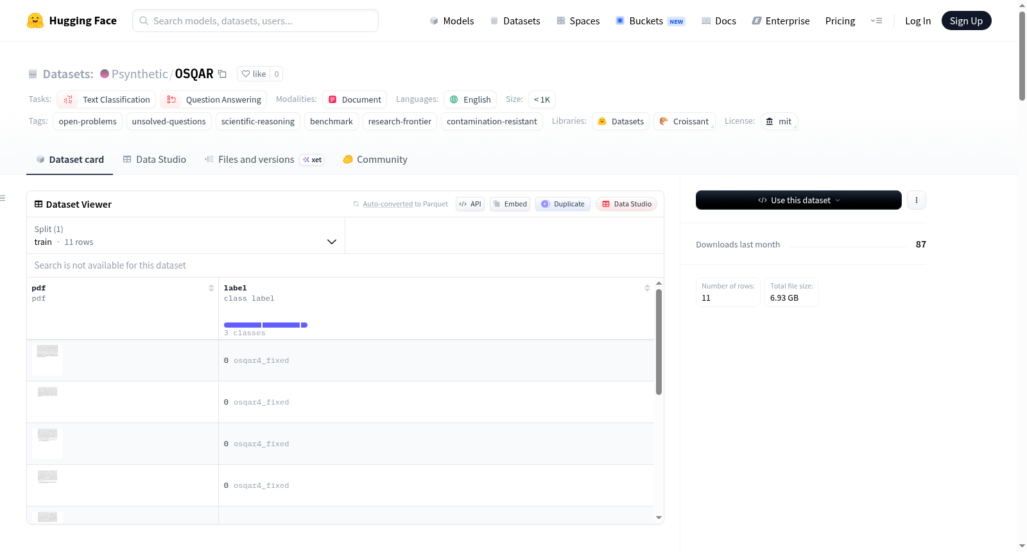Open the Croissant library tag menu
This screenshot has width=1027, height=552.
[684, 121]
